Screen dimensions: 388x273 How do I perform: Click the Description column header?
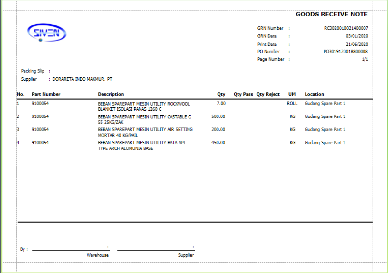coord(111,94)
